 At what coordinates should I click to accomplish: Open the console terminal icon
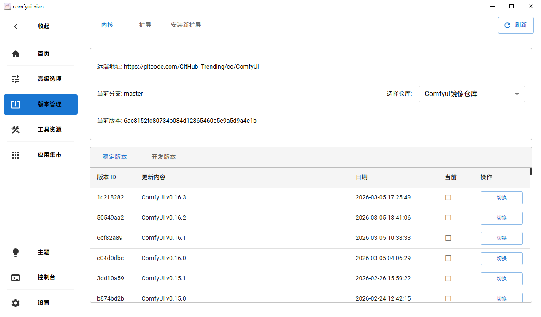tap(16, 277)
